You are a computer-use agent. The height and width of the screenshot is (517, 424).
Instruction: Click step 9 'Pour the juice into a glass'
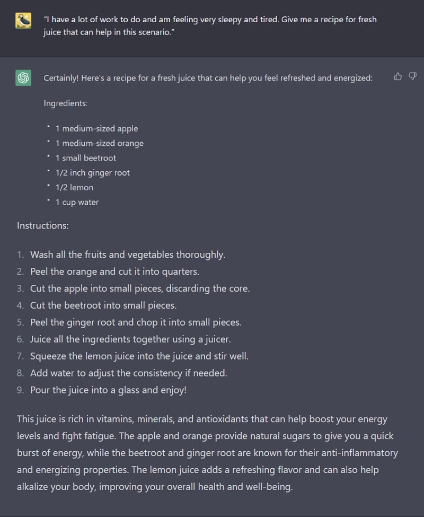pos(109,390)
